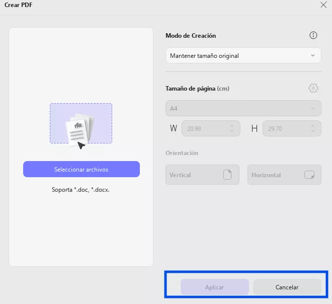Click the portrait page icon in Vertical

click(x=227, y=175)
